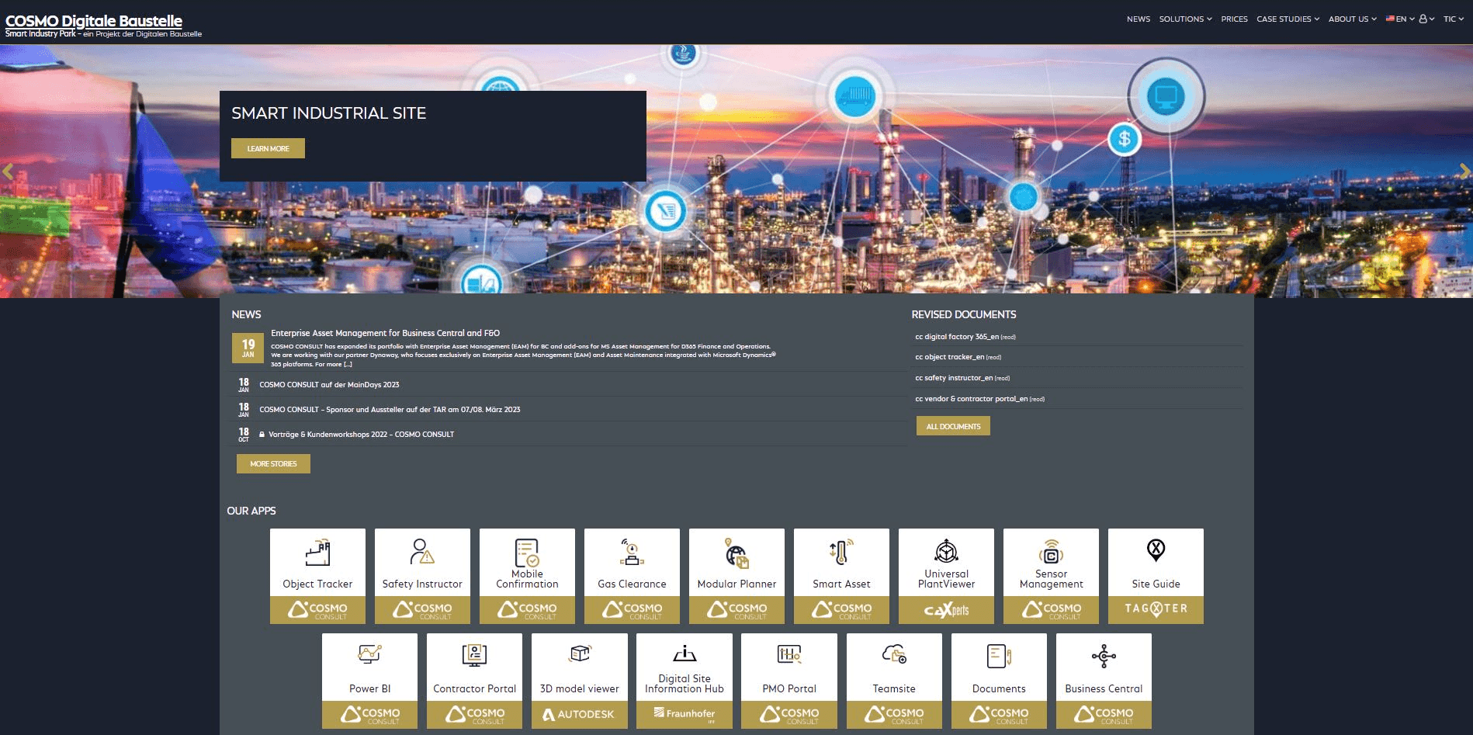1473x735 pixels.
Task: Click the COSMO Consult logo under Power BI
Action: [x=369, y=714]
